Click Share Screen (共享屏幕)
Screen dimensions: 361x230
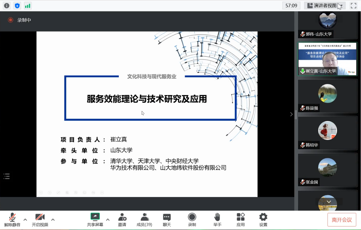(x=95, y=220)
